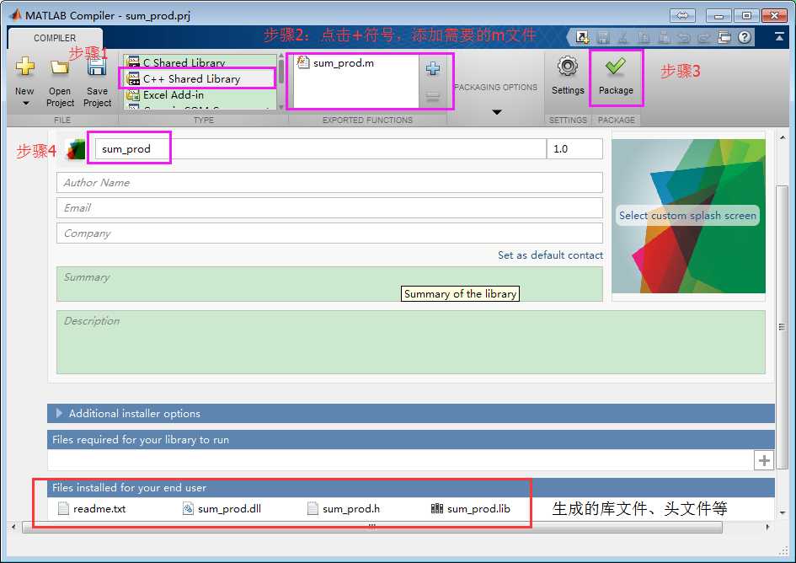
Task: Click the add shortcut toolbar icon
Action: pyautogui.click(x=582, y=37)
